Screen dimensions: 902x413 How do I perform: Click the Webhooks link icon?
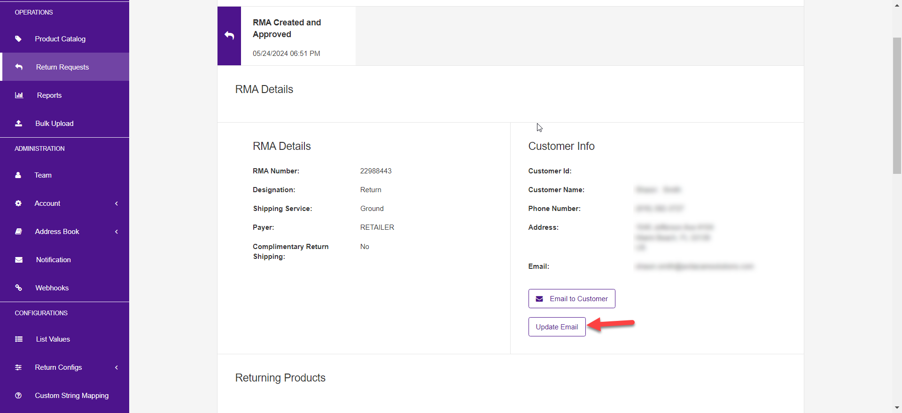pos(18,288)
